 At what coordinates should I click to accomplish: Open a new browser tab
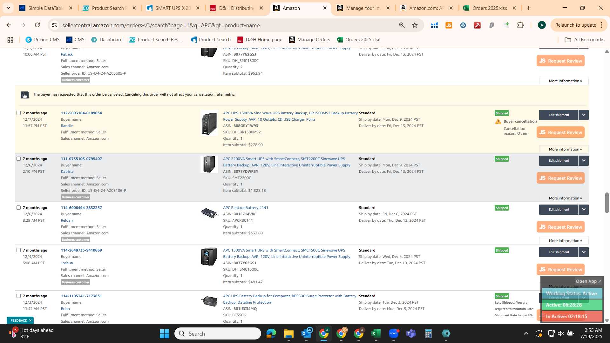pos(529,8)
